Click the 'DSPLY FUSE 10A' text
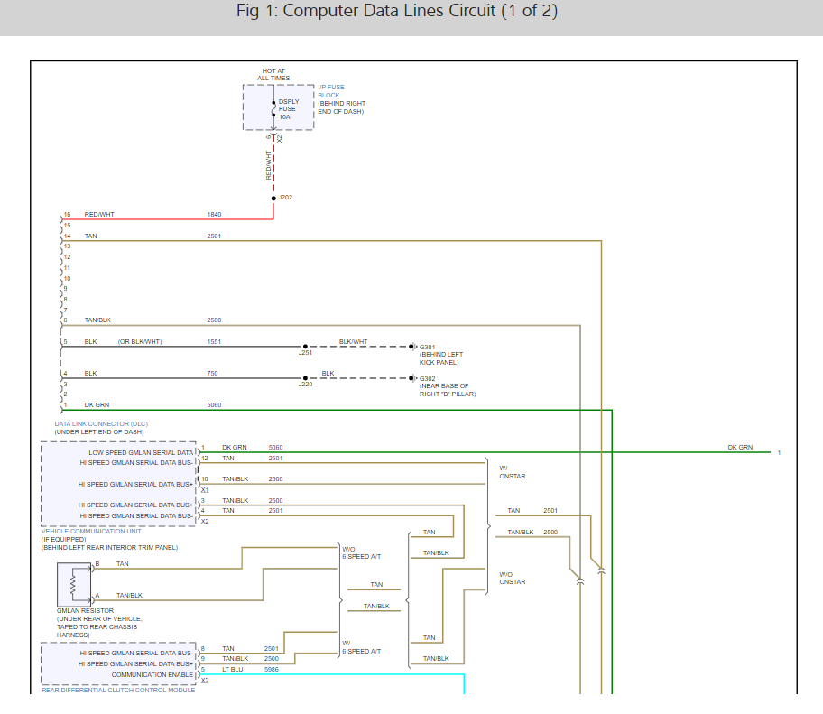The width and height of the screenshot is (823, 714). point(289,109)
